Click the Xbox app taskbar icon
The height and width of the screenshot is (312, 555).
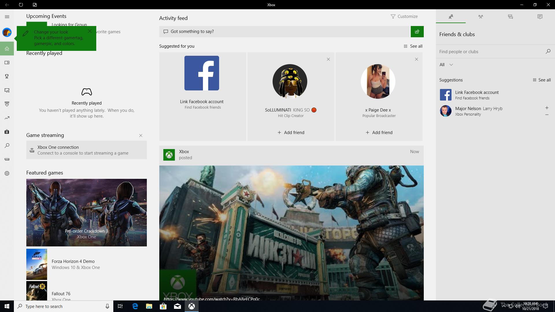coord(191,306)
